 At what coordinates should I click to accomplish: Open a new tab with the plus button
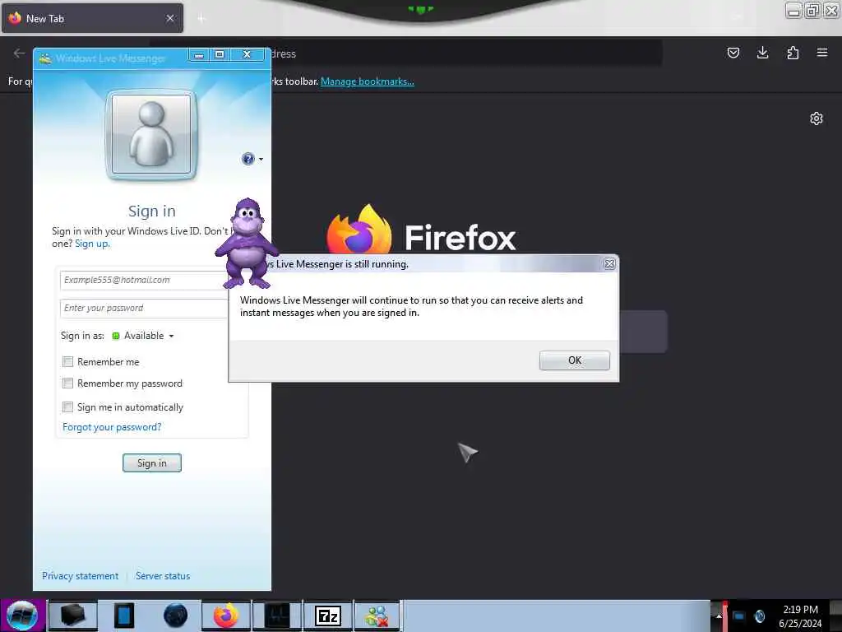pos(201,19)
